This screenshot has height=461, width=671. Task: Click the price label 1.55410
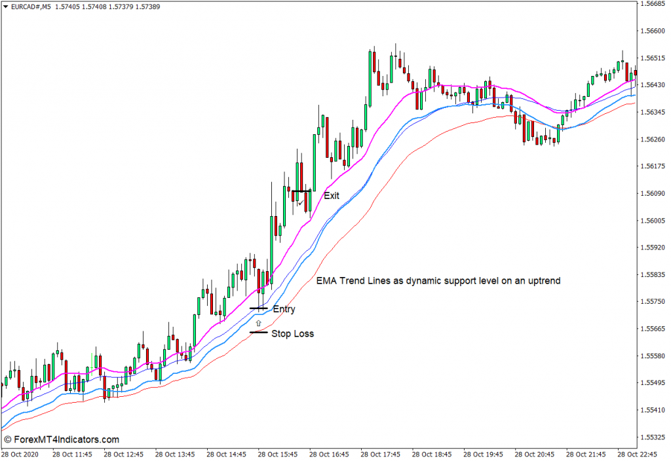(653, 410)
